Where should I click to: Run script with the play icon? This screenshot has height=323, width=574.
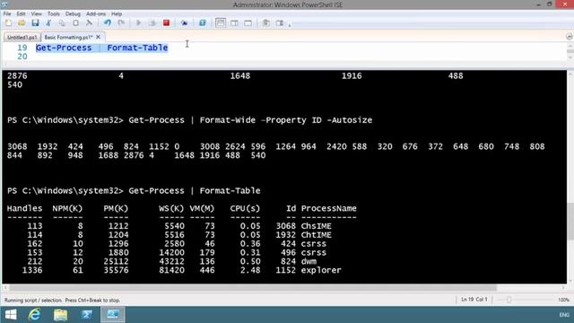[139, 23]
